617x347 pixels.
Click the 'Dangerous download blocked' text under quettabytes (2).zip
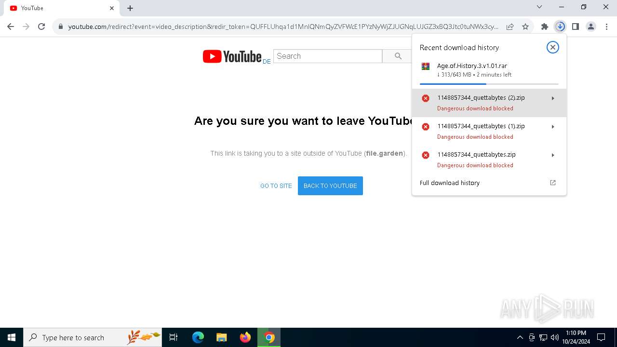point(475,108)
